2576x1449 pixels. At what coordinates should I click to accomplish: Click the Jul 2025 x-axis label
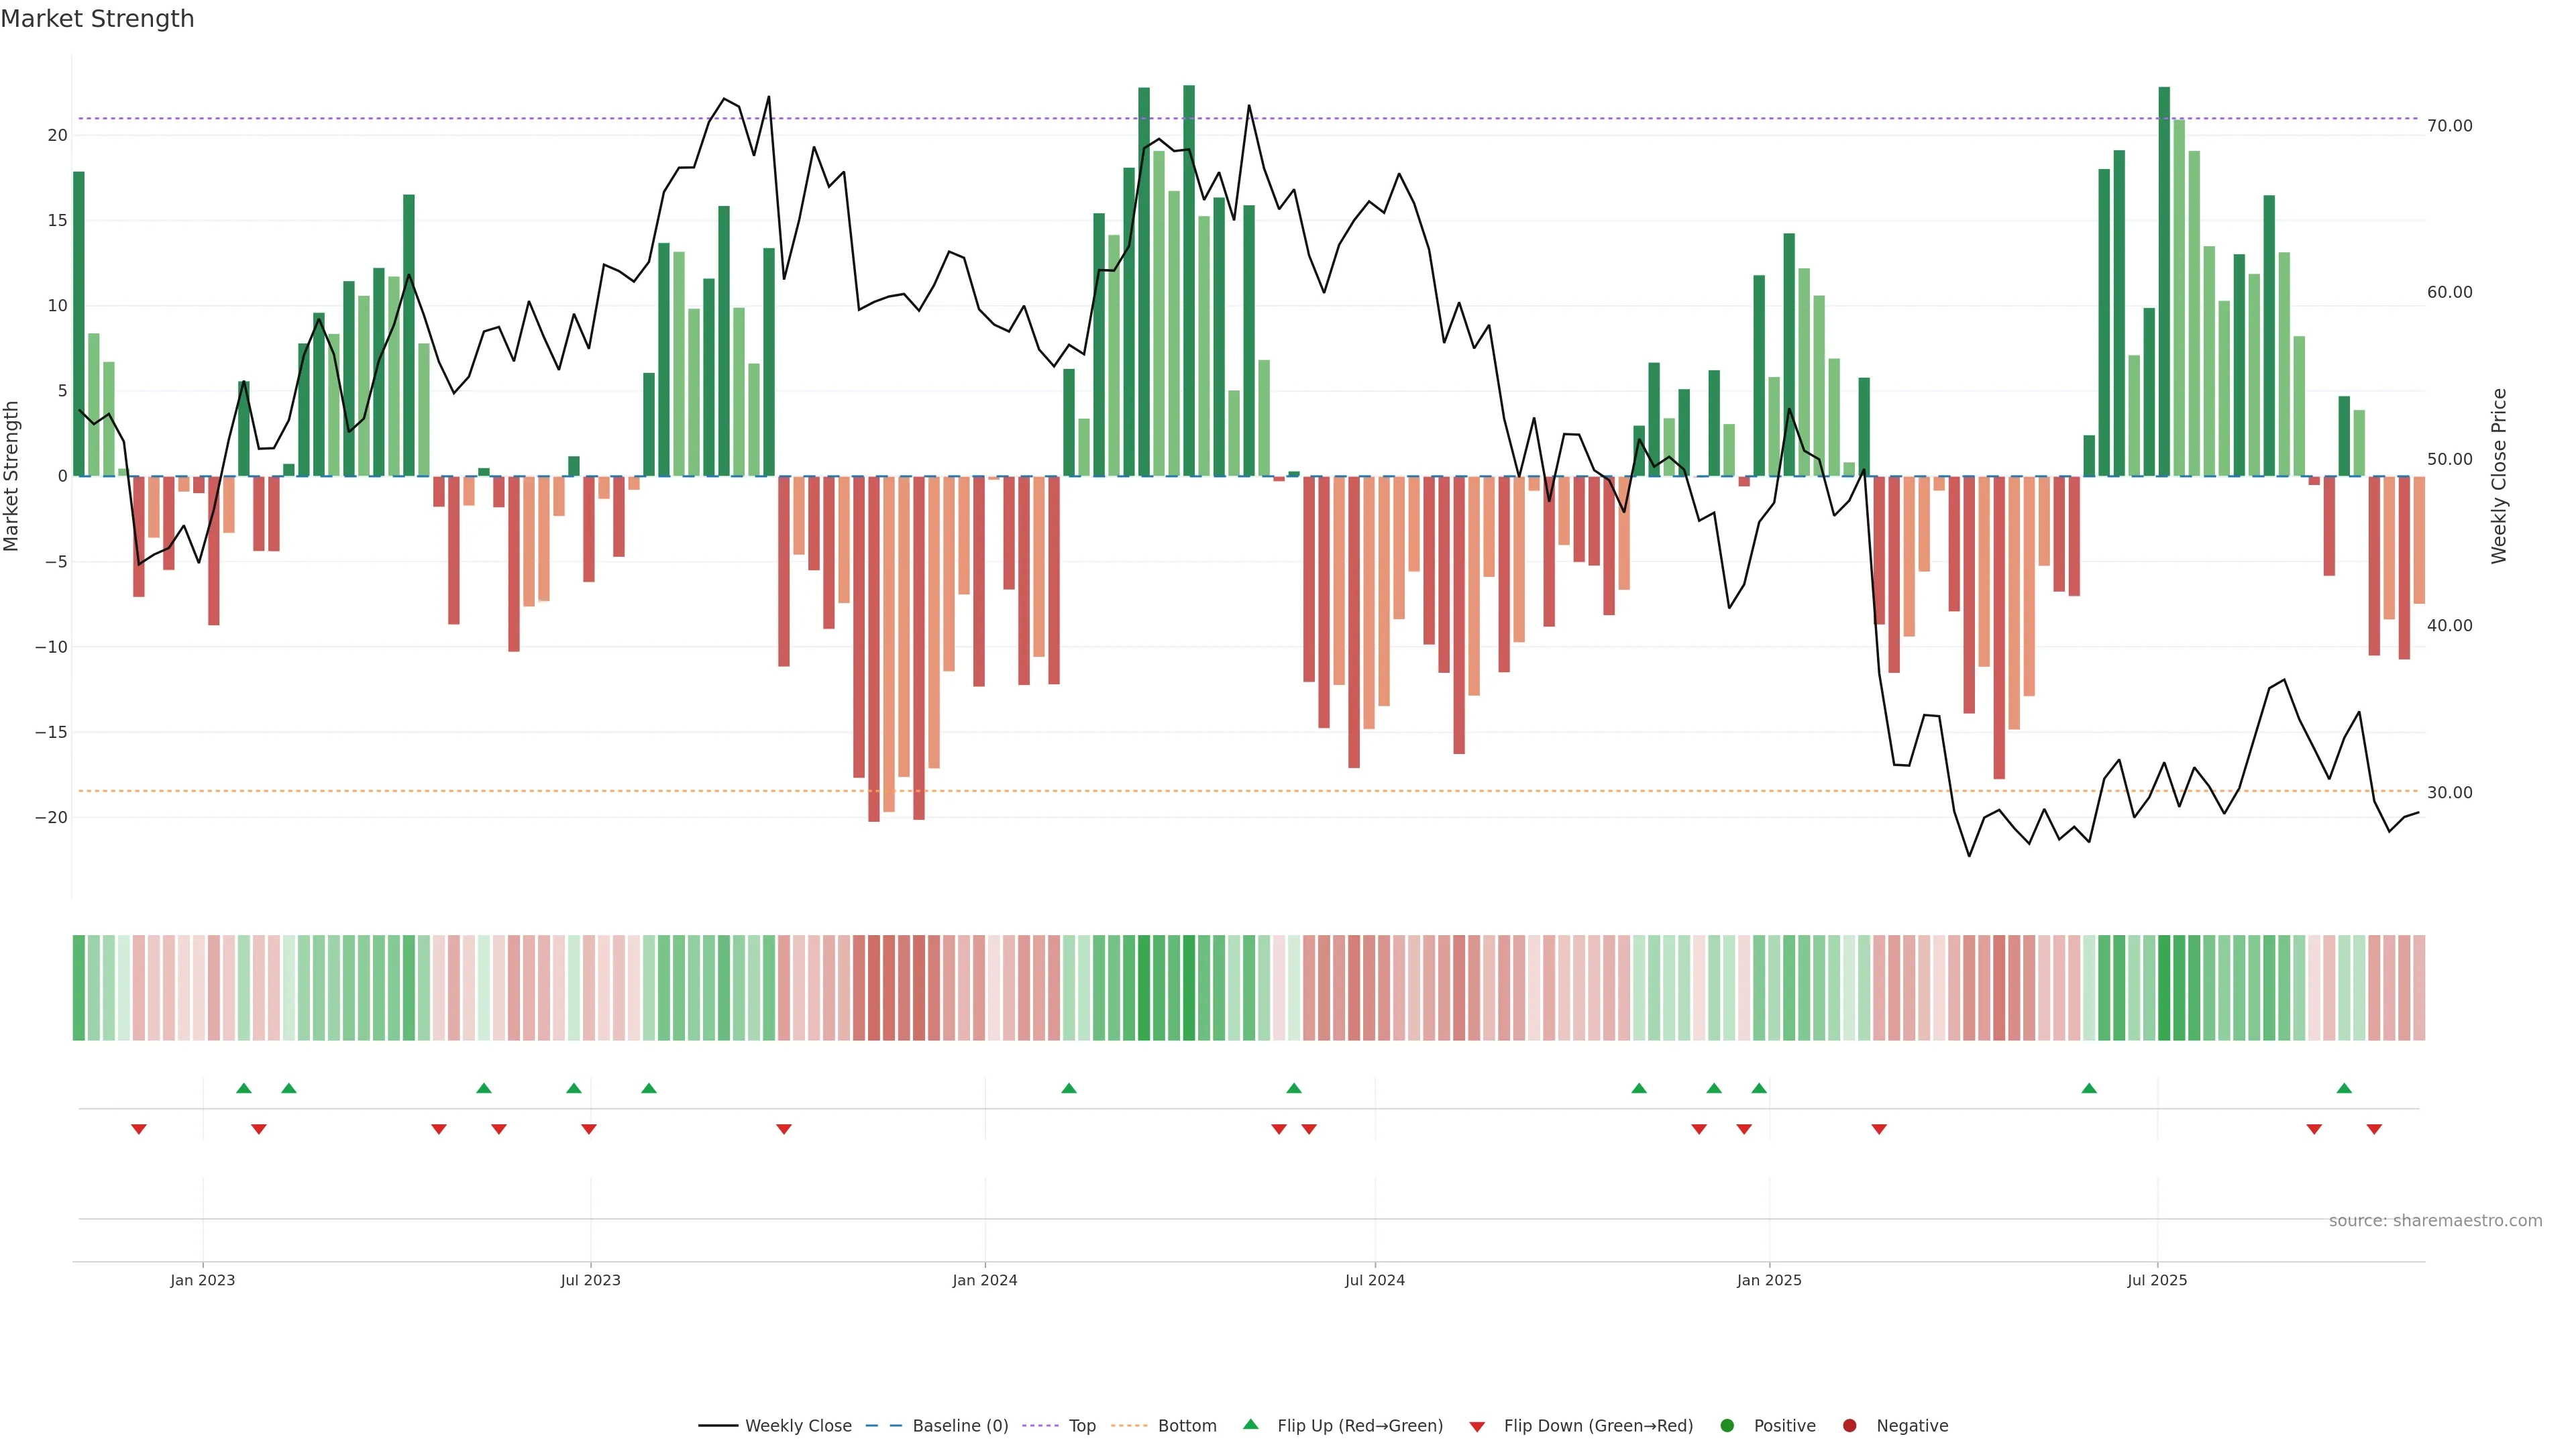[x=2156, y=1280]
